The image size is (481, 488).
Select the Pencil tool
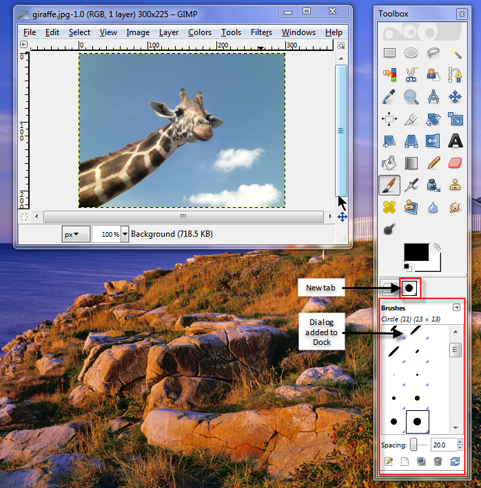click(x=433, y=163)
